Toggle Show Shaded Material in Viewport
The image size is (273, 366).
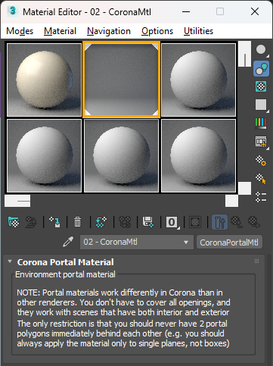[195, 222]
